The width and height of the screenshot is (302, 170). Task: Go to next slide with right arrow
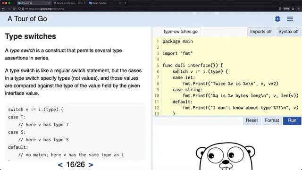91,165
